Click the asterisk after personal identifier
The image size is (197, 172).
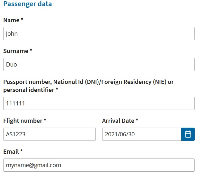(x=57, y=90)
